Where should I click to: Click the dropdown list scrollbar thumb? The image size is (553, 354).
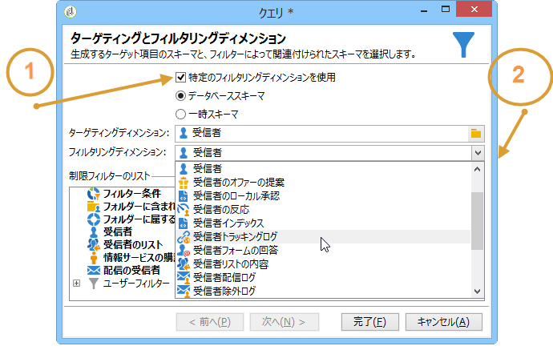pos(477,221)
